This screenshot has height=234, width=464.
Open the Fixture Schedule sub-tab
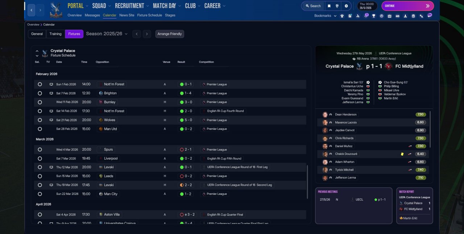pyautogui.click(x=149, y=15)
